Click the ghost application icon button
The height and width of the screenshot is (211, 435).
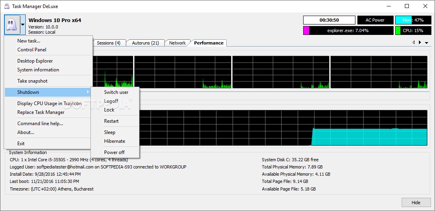(x=12, y=24)
